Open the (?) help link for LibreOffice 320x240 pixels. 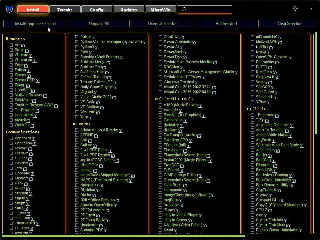101,165
